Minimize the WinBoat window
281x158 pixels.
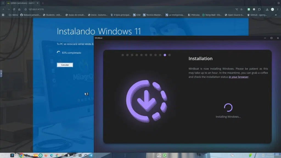265,38
